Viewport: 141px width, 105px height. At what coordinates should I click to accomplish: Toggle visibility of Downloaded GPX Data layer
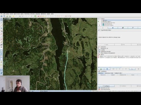tap(102, 23)
